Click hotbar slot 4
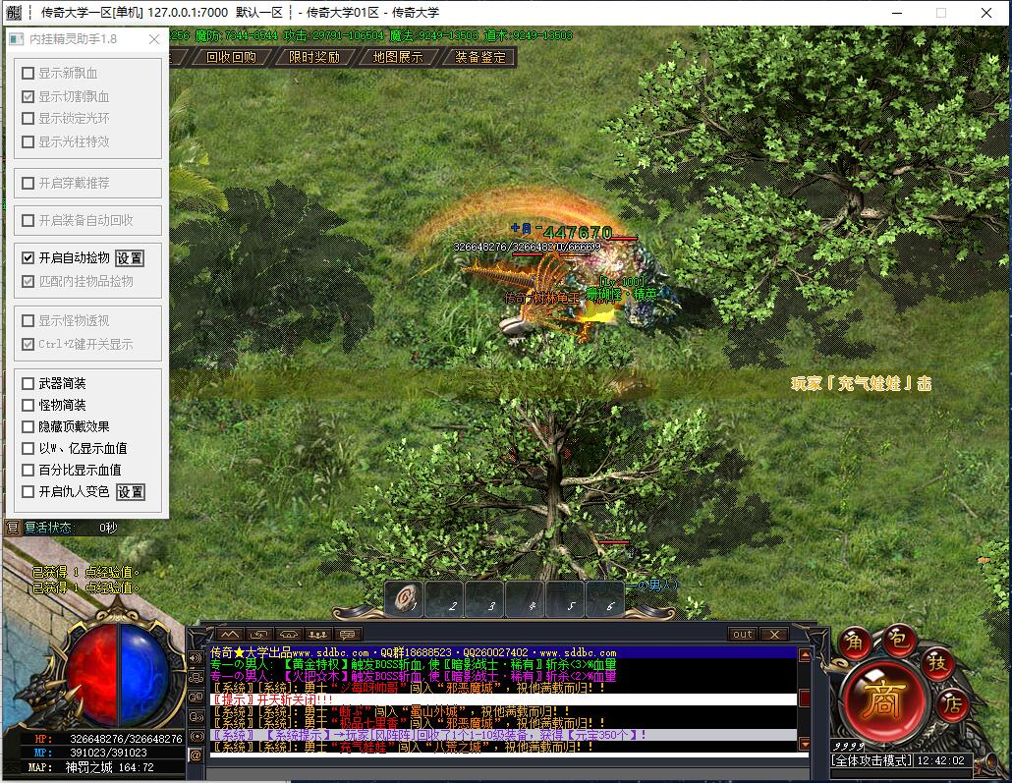Viewport: 1012px width, 783px height. tap(524, 599)
